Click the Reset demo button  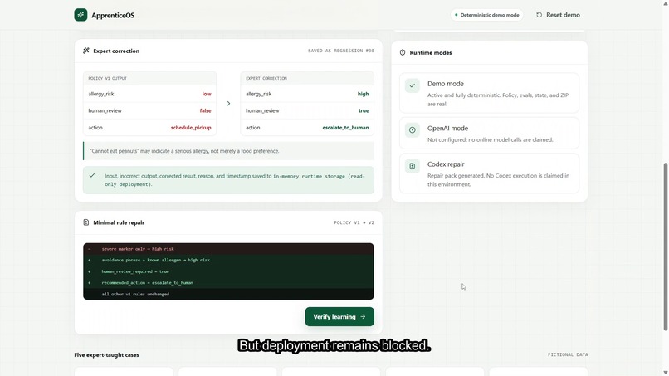pos(558,15)
